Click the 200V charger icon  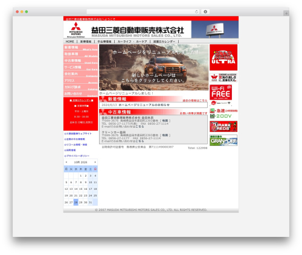point(220,116)
